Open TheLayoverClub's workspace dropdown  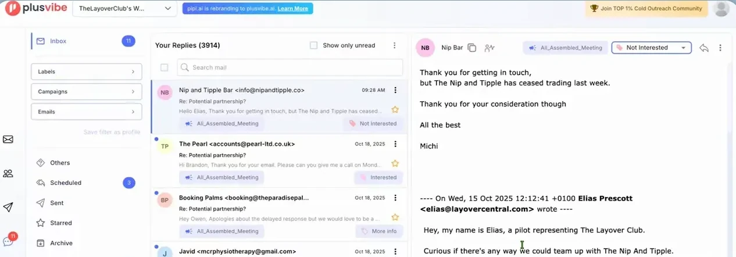pos(125,9)
